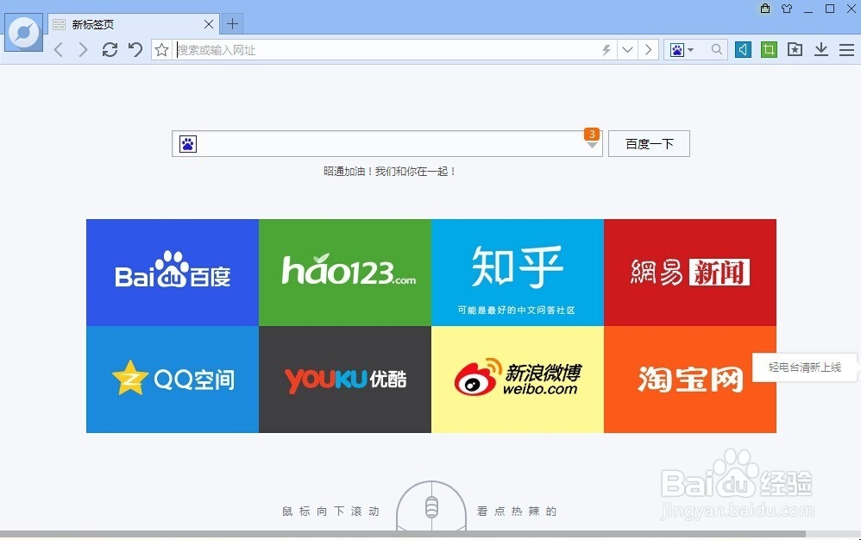Viewport: 861px width, 540px height.
Task: Open the 新浪微博 weibo.com tile
Action: tap(518, 380)
